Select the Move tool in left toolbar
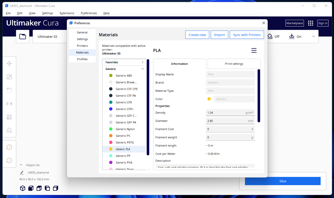Image resolution: width=334 pixels, height=198 pixels. click(9, 64)
